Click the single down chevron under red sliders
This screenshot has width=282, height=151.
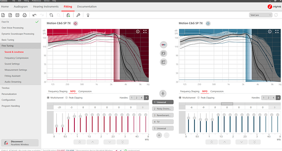(110, 142)
